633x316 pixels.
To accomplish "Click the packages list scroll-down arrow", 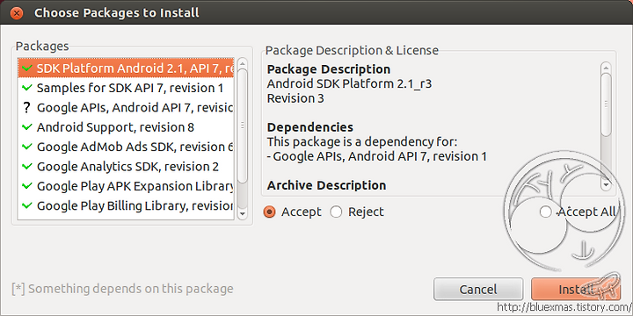I will (x=243, y=213).
